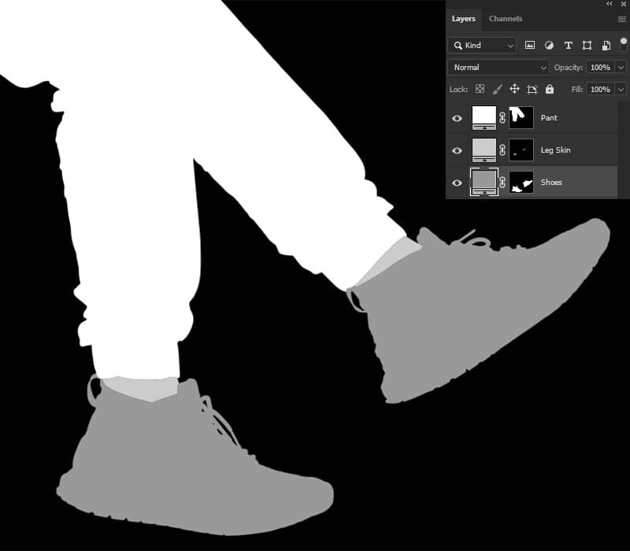Viewport: 630px width, 551px height.
Task: Select the Shoes layer mask thumbnail
Action: tap(521, 183)
